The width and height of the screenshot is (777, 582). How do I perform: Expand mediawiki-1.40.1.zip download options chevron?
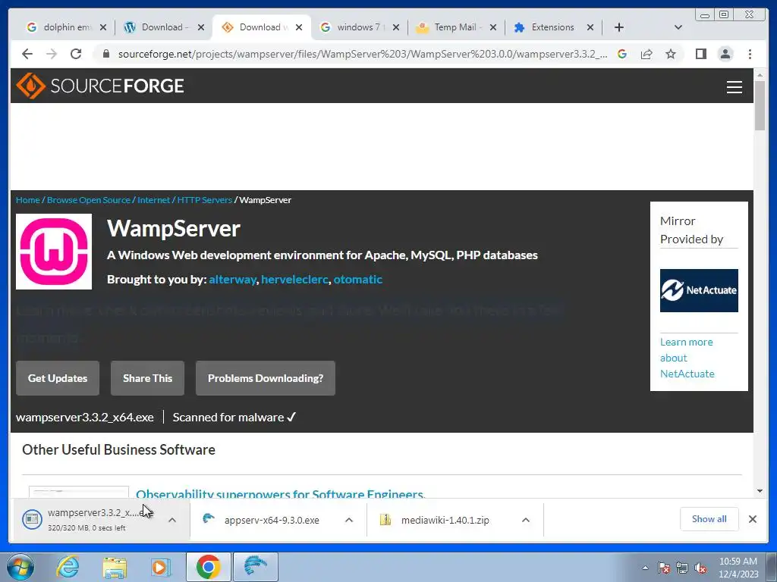coord(526,520)
